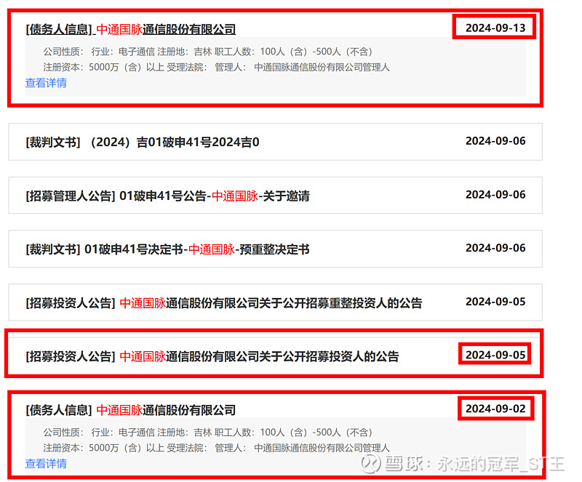Select date on (2024)吉01破申41号 ruling row
582x482 pixels.
495,141
